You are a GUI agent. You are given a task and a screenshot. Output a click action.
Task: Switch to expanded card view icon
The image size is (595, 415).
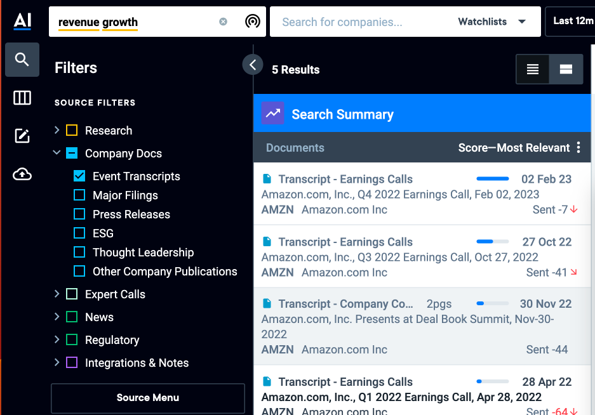(x=566, y=69)
